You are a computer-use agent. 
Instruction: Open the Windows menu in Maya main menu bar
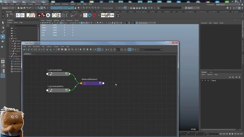click(x=38, y=4)
